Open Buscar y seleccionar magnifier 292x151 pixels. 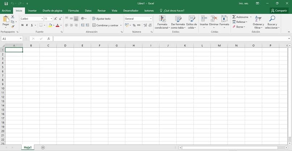click(x=272, y=18)
